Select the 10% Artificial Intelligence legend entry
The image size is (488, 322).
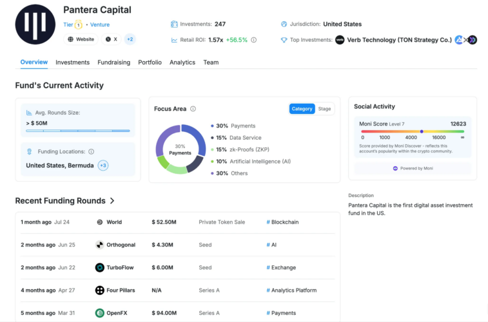251,161
